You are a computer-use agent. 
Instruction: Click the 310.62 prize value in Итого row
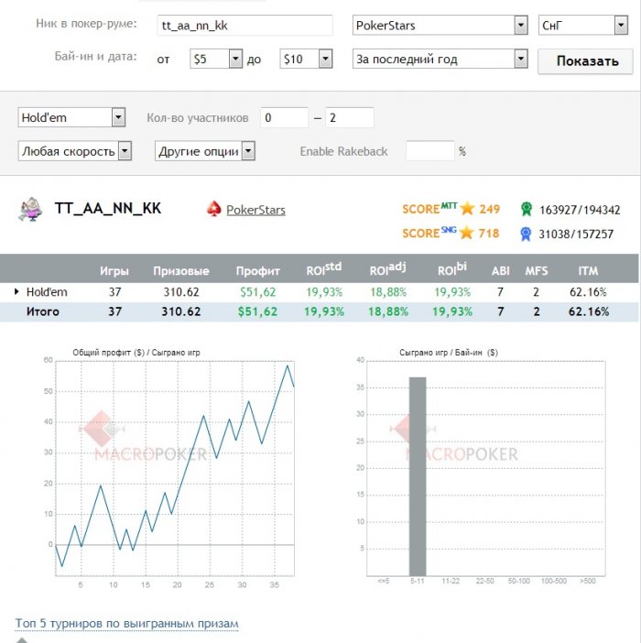(181, 311)
